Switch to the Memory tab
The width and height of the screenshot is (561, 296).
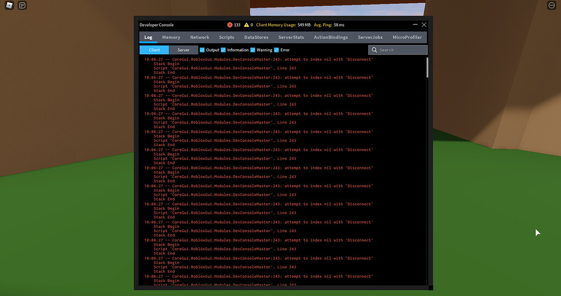tap(171, 37)
